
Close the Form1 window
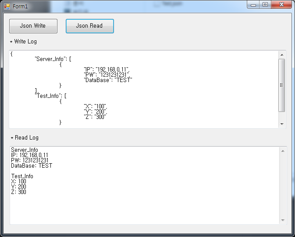281,5
